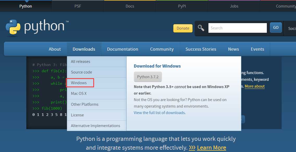Choose Mac OS X menu entry

[97, 94]
